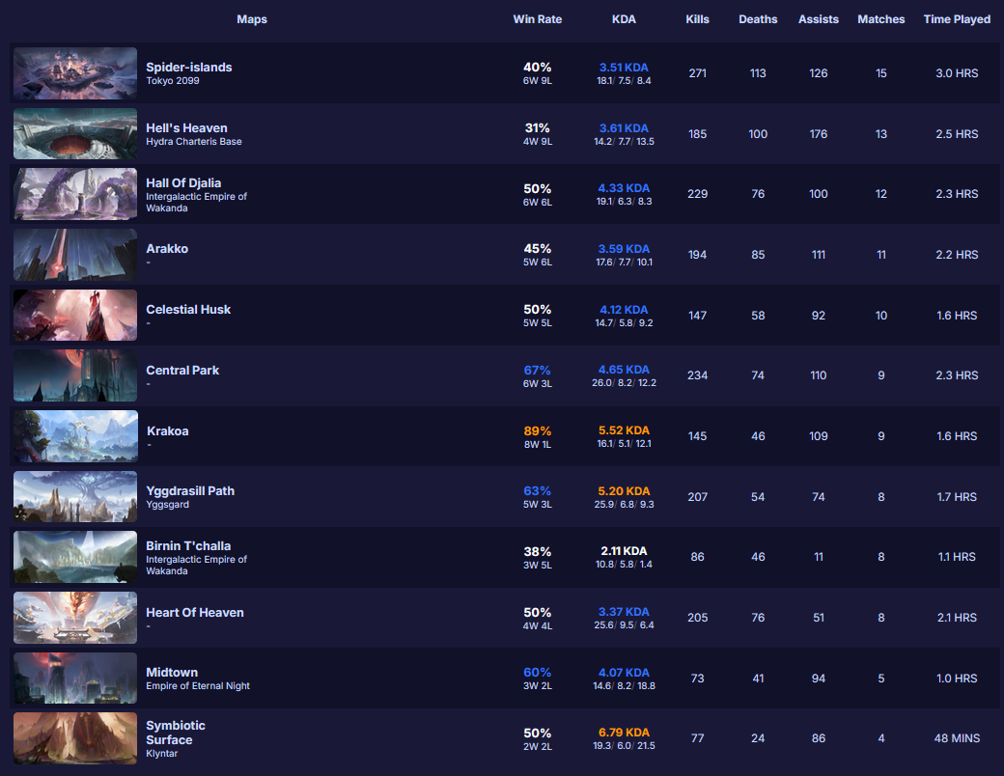
Task: Click Krakoa's 8W 1L record
Action: click(537, 444)
